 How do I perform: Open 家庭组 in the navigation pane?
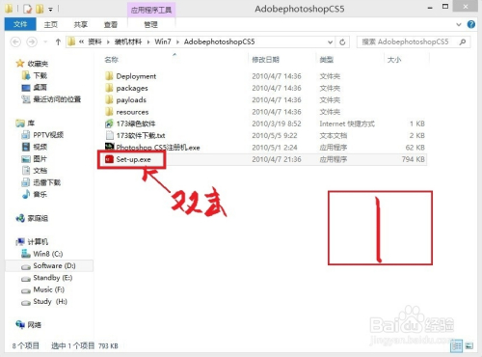[38, 218]
